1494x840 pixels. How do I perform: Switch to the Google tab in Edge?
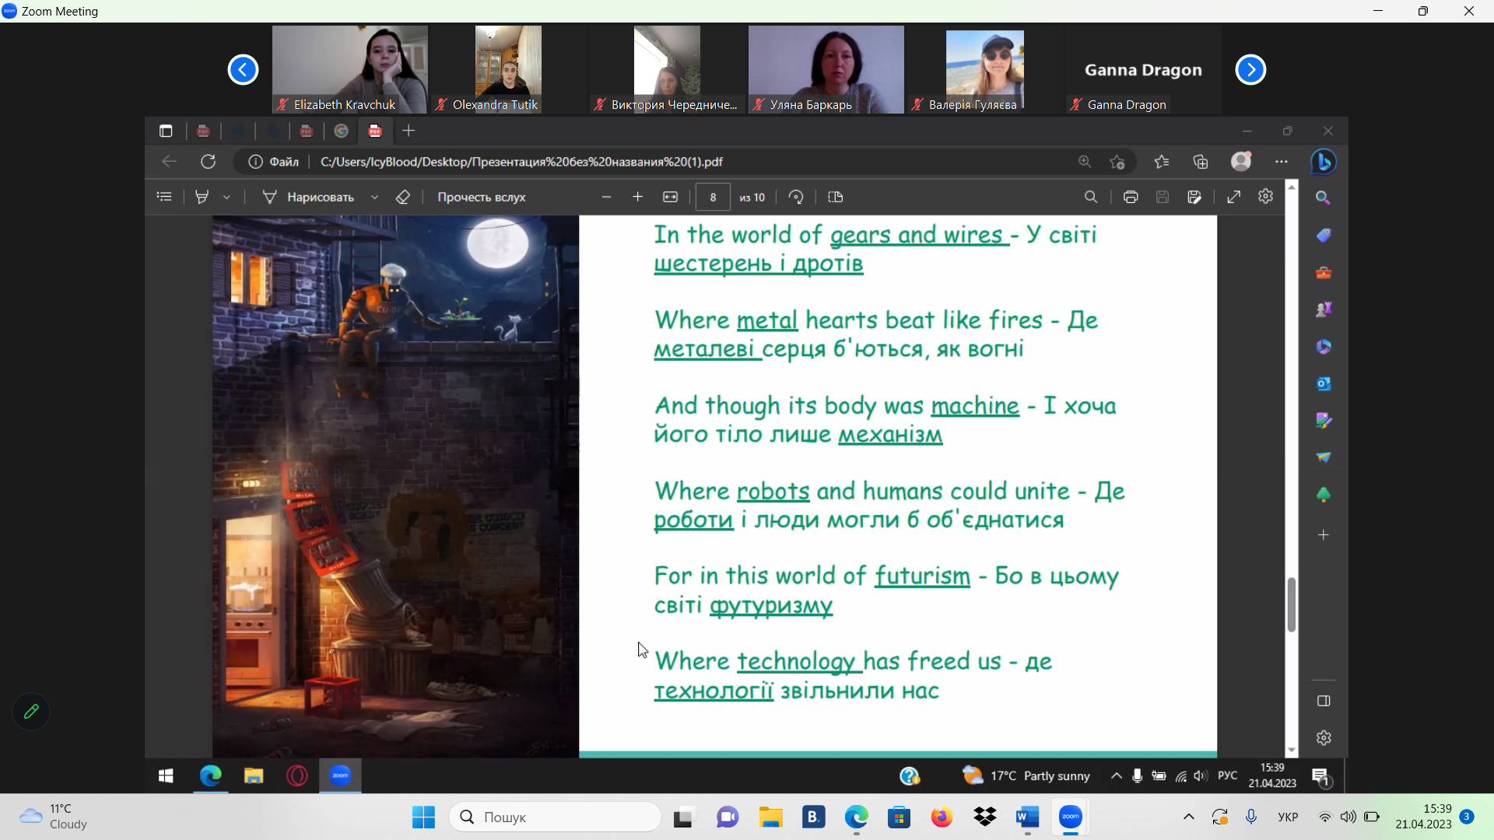341,131
